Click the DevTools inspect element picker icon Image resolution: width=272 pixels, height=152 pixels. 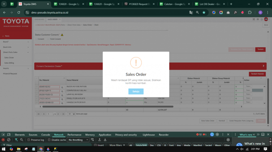coord(3,135)
